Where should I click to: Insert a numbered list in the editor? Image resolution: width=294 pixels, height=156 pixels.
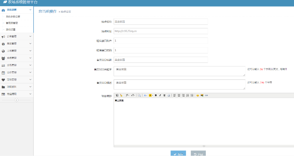click(x=188, y=95)
